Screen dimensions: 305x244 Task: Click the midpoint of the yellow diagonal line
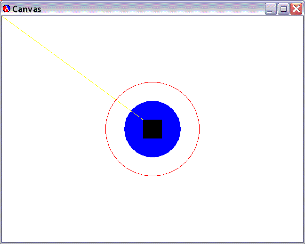(73, 68)
